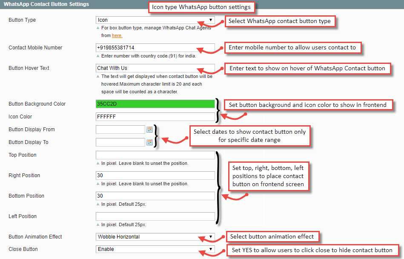
Task: Click the hint mentioning 'Maximum character limit is 20'
Action: (x=157, y=84)
